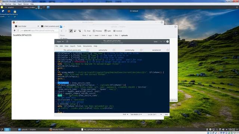
Task: Select Home in Dolphin Places panel
Action: coord(64,39)
